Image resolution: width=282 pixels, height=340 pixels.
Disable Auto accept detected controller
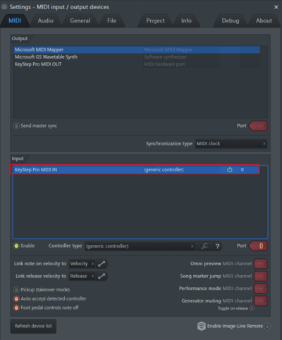tap(16, 299)
